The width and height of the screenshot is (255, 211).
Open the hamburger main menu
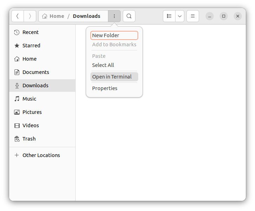click(193, 16)
